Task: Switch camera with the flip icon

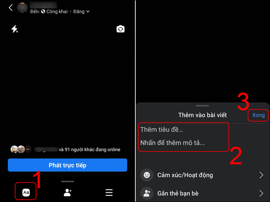Action: [x=120, y=29]
